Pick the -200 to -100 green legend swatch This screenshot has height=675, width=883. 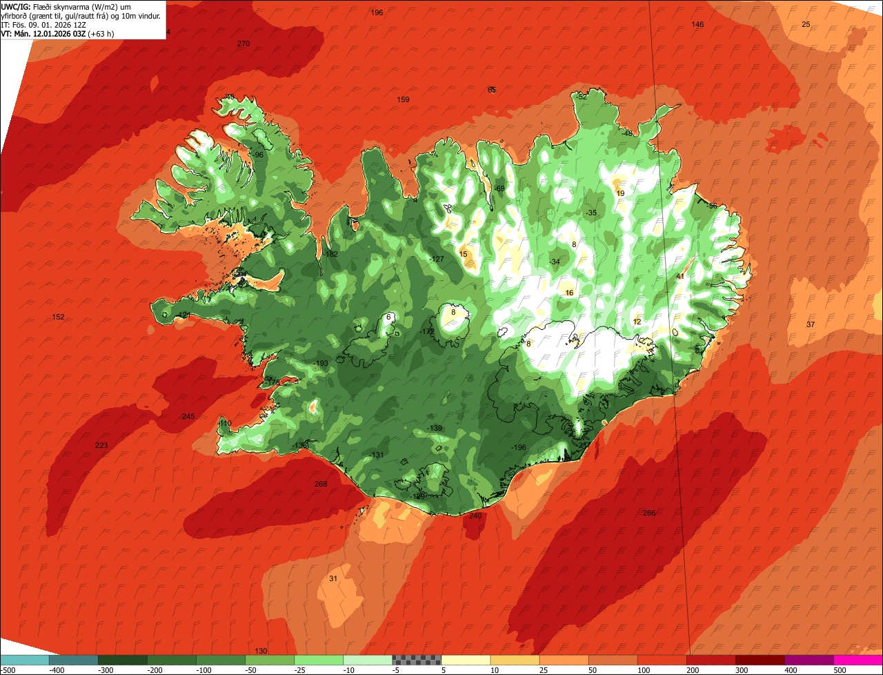172,660
